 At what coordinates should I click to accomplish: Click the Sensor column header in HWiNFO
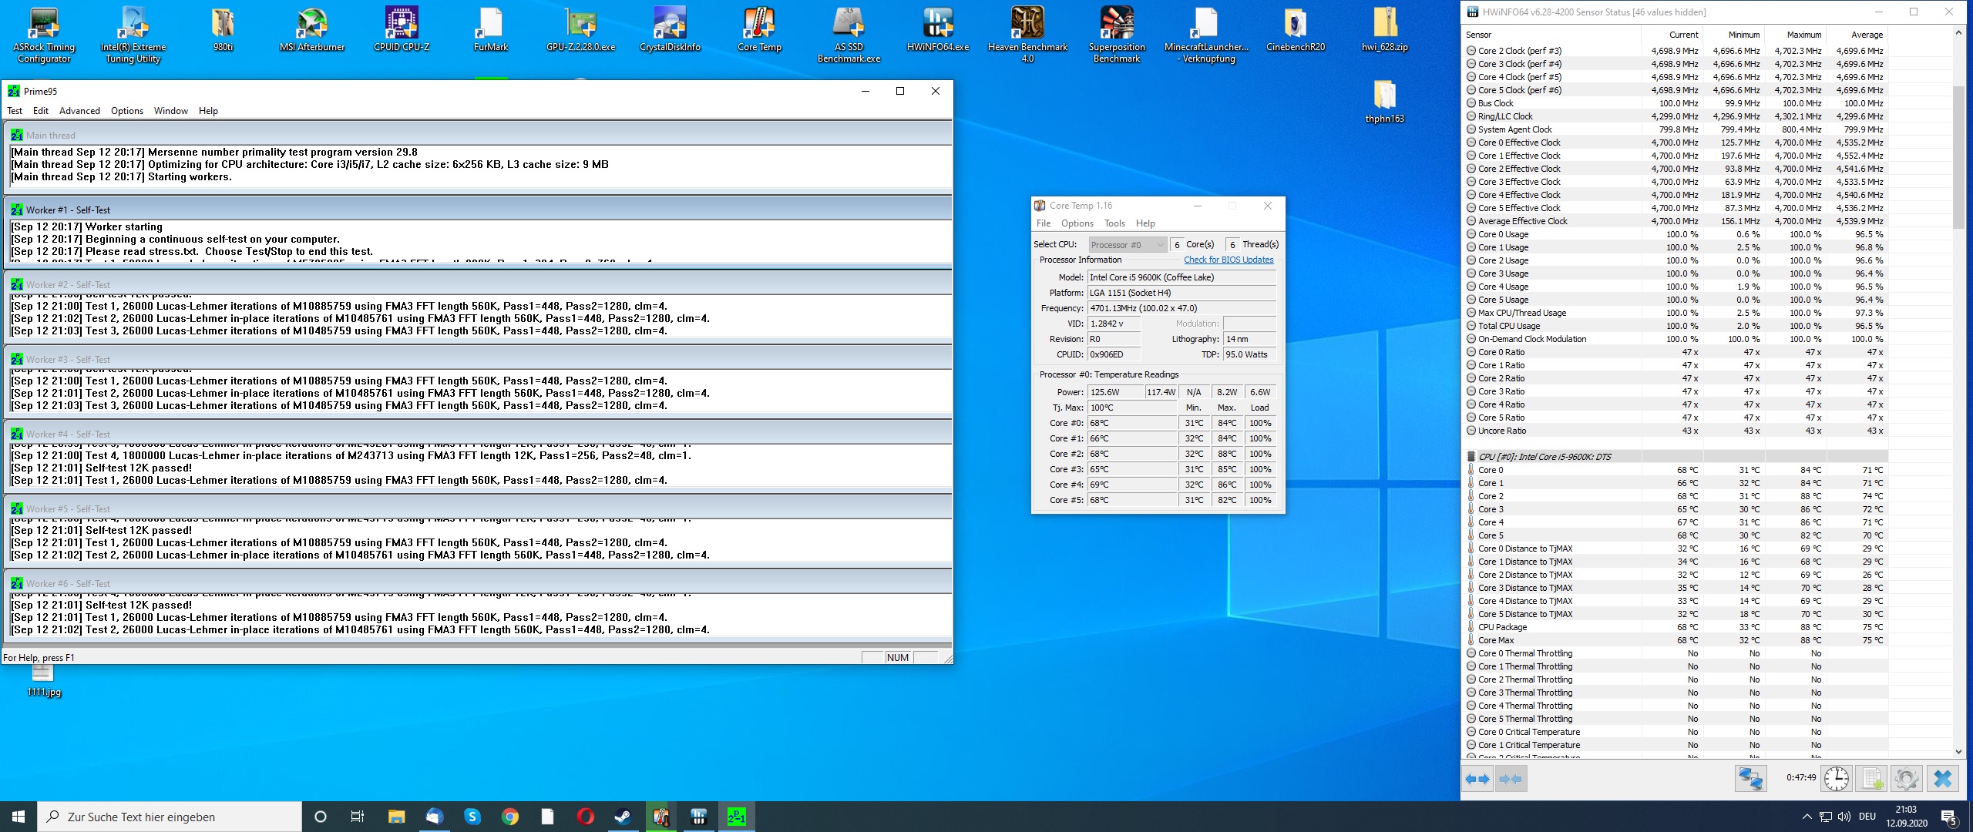[1552, 35]
